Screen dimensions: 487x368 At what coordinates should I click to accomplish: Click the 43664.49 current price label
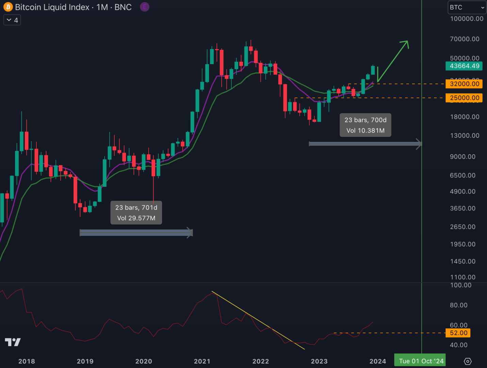coord(464,66)
